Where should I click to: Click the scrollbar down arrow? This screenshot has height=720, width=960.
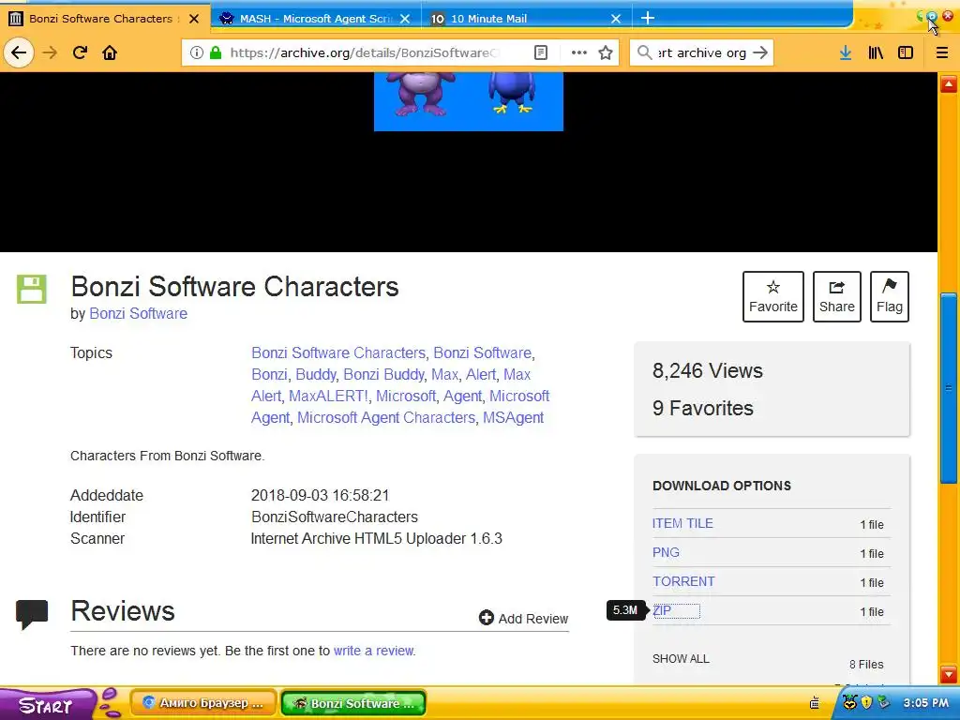tap(949, 674)
